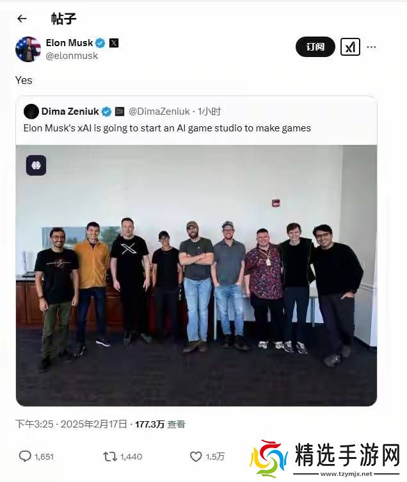The height and width of the screenshot is (482, 407).
Task: Click the post timestamp 下午3:25 · 2025年2月17日
Action: point(71,424)
